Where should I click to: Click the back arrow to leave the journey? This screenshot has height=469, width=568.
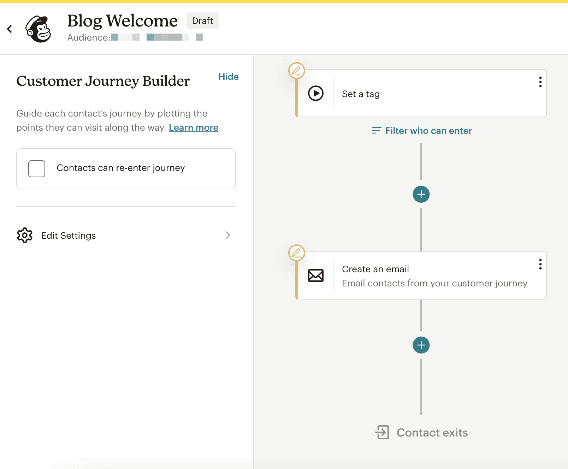point(10,29)
